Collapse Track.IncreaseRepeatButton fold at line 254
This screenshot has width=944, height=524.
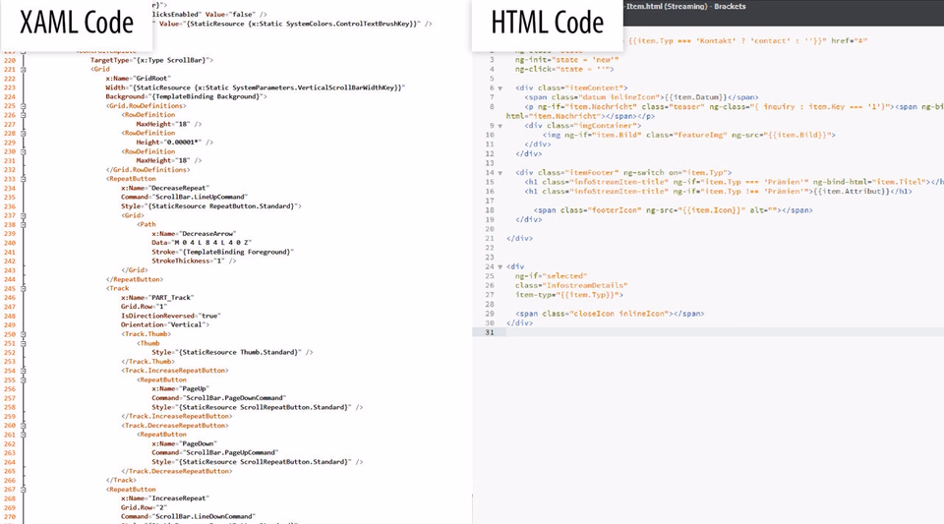(24, 371)
